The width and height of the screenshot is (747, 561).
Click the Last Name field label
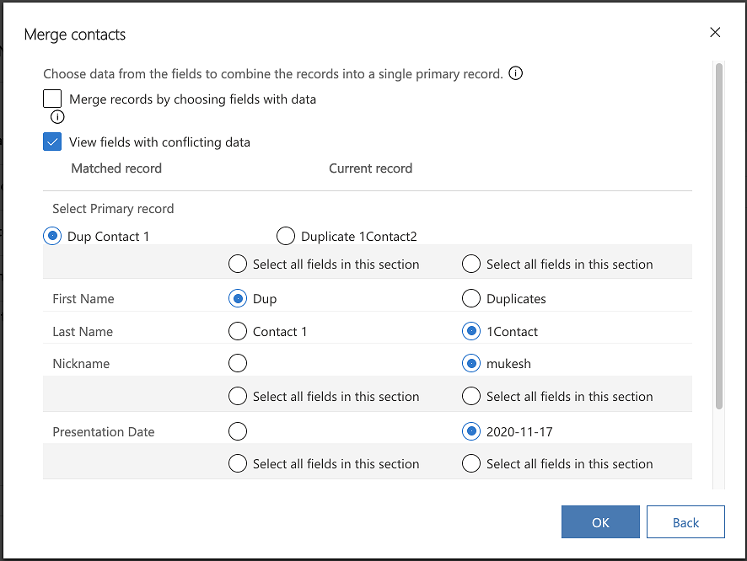[83, 332]
